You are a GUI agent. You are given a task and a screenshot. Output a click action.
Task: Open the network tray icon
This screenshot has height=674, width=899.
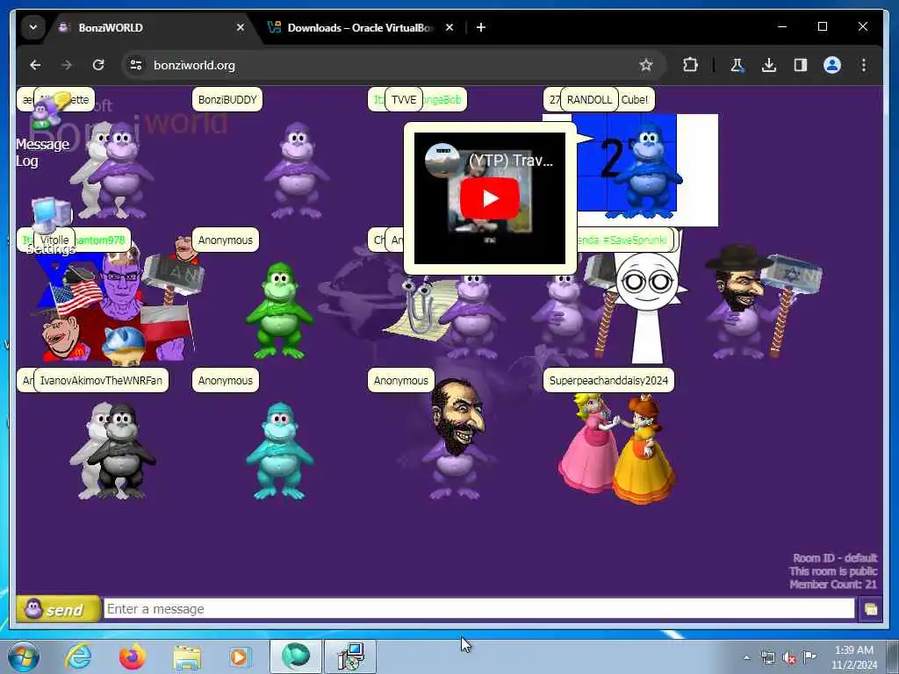[767, 657]
